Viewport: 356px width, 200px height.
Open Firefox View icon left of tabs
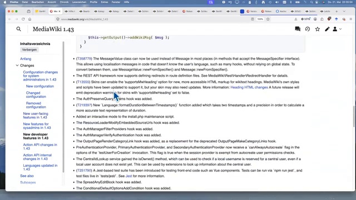[28, 11]
